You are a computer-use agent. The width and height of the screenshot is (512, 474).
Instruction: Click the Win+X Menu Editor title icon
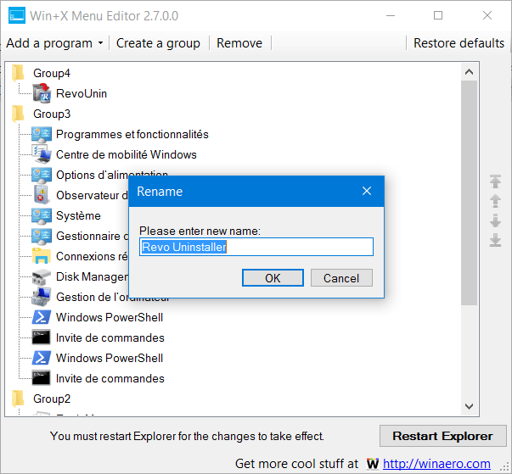pos(17,15)
